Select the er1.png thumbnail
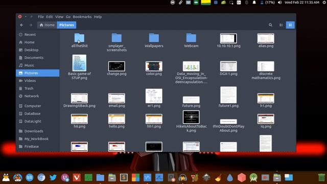 tap(154, 96)
